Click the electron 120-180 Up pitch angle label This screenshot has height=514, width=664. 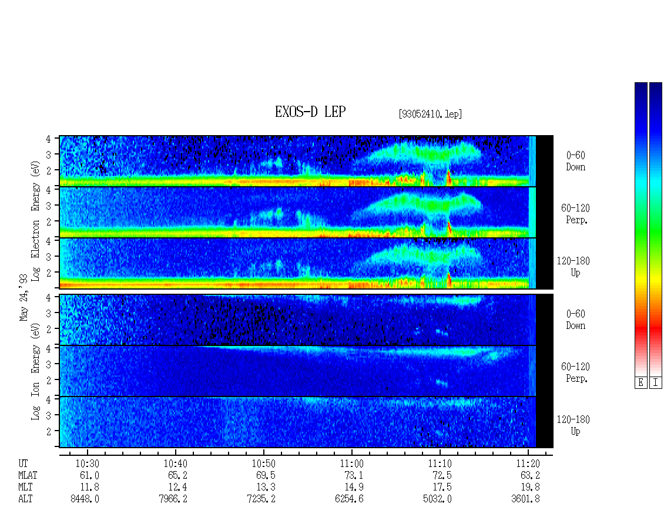pos(574,267)
